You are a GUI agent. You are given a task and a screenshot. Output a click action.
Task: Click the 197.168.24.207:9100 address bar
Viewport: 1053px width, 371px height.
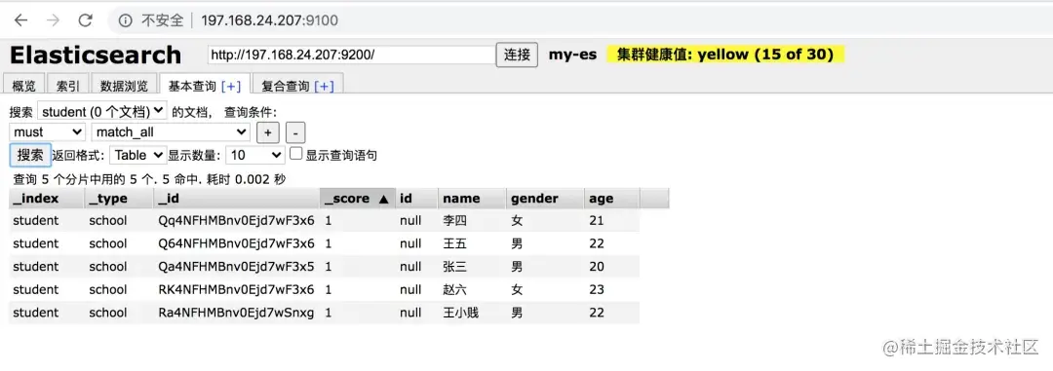[269, 20]
